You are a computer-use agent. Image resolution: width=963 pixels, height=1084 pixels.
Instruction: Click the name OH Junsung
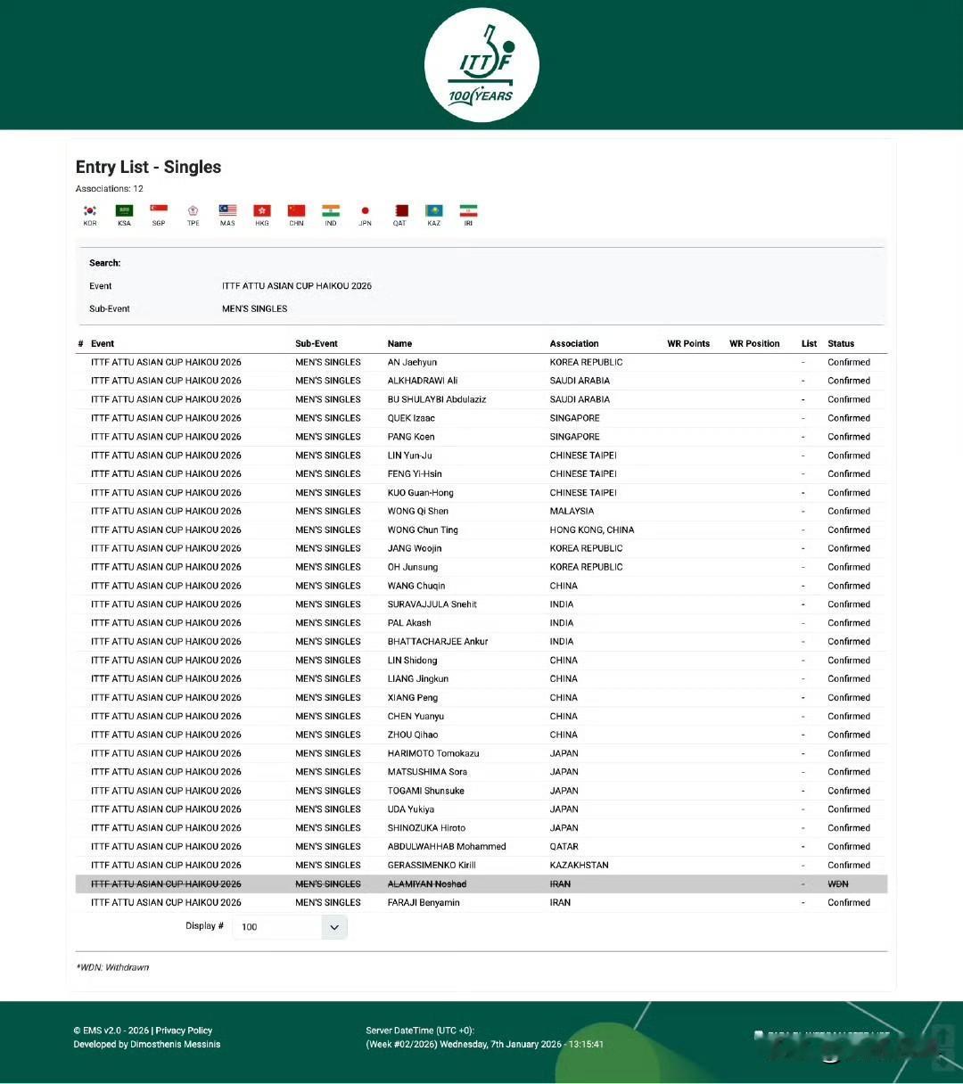coord(413,567)
